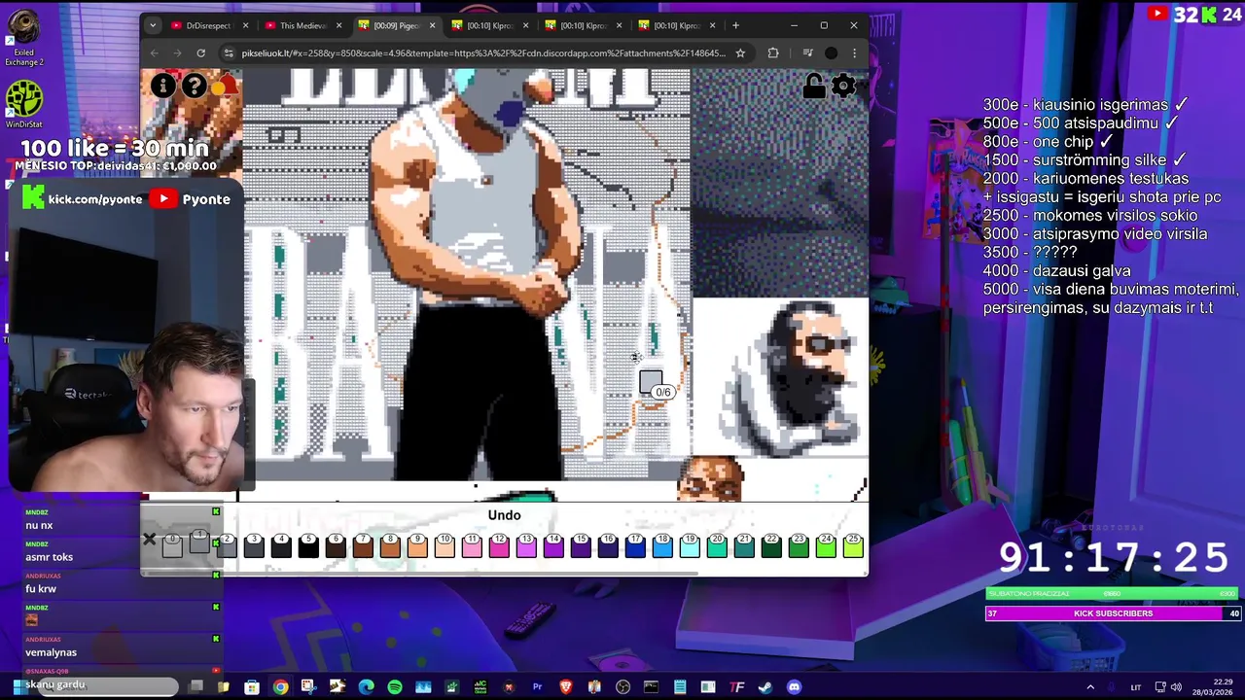Choose lime color swatch number 25

point(853,546)
